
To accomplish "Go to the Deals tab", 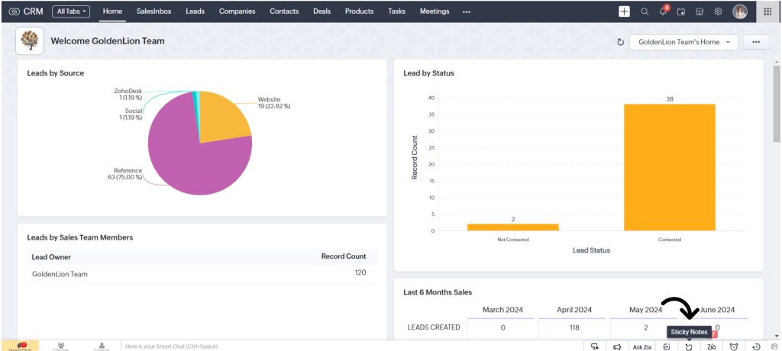I will pyautogui.click(x=322, y=11).
